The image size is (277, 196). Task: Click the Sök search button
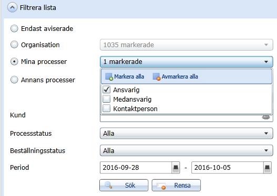[x=124, y=186]
